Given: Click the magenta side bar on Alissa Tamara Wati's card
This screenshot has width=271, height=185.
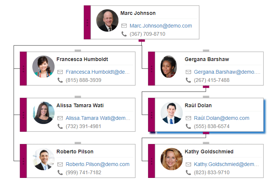Looking at the screenshot, I should tap(23, 115).
